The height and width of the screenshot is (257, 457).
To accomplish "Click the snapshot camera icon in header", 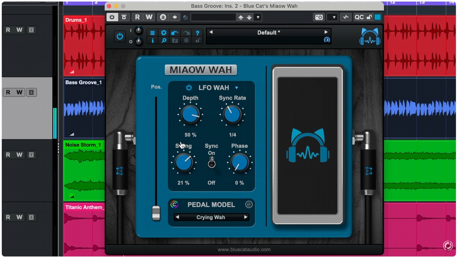I will point(319,17).
